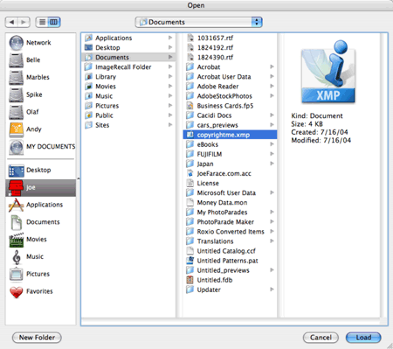Viewport: 393px width, 349px height.
Task: Expand the Adobe Reader folder
Action: tap(272, 86)
